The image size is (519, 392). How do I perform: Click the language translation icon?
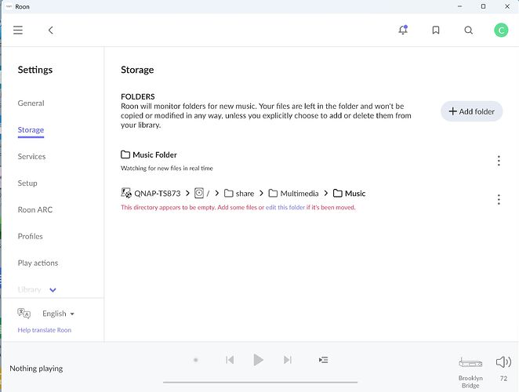click(24, 313)
